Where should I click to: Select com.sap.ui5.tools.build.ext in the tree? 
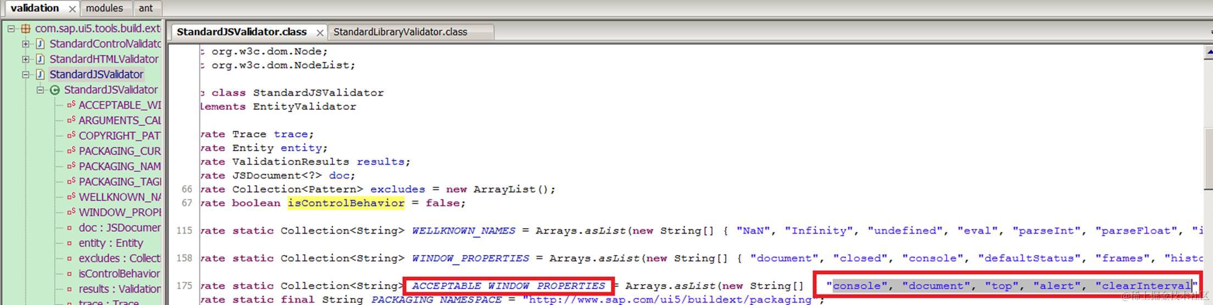98,29
